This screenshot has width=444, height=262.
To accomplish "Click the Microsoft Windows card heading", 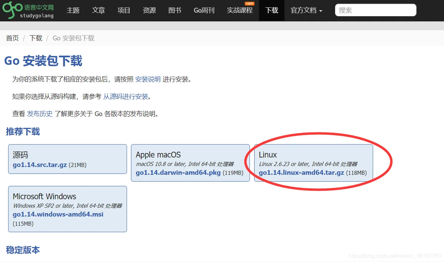I will [x=44, y=196].
